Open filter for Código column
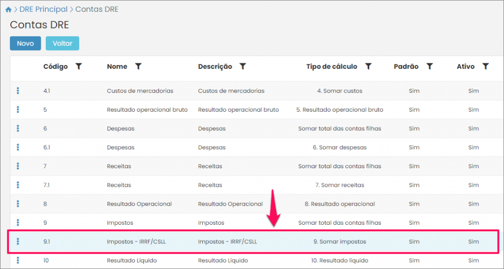The width and height of the screenshot is (504, 269). (79, 66)
